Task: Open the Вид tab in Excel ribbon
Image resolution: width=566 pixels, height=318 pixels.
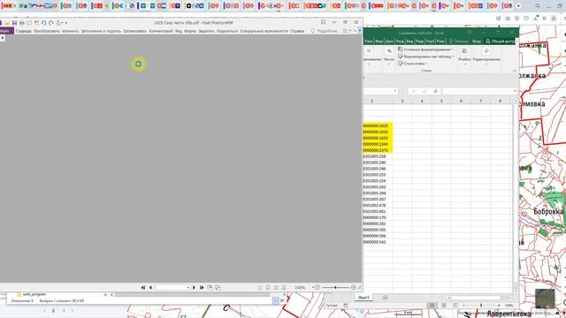Action: click(409, 42)
